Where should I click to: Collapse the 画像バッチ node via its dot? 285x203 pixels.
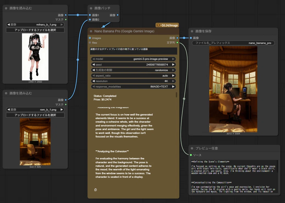tap(91, 8)
